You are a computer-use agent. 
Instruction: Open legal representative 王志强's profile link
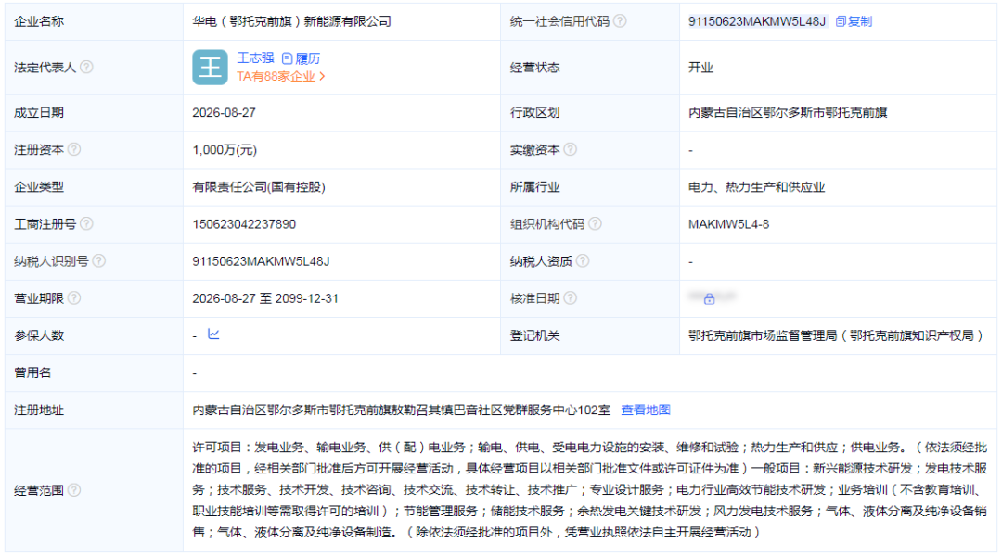pos(255,57)
